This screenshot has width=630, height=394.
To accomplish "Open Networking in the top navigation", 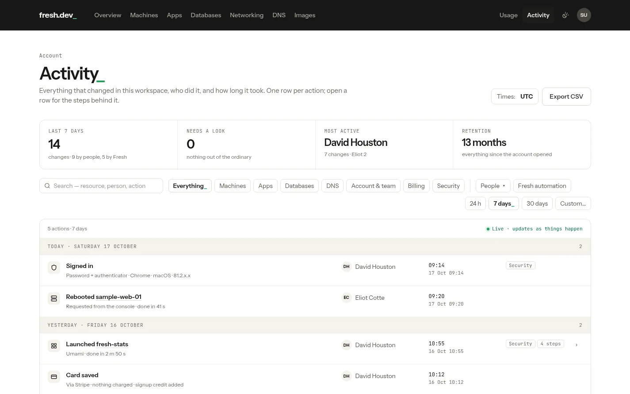I will (247, 15).
